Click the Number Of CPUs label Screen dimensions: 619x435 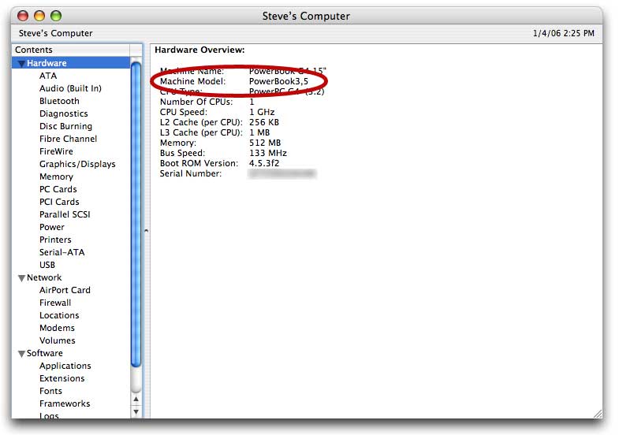[x=196, y=102]
